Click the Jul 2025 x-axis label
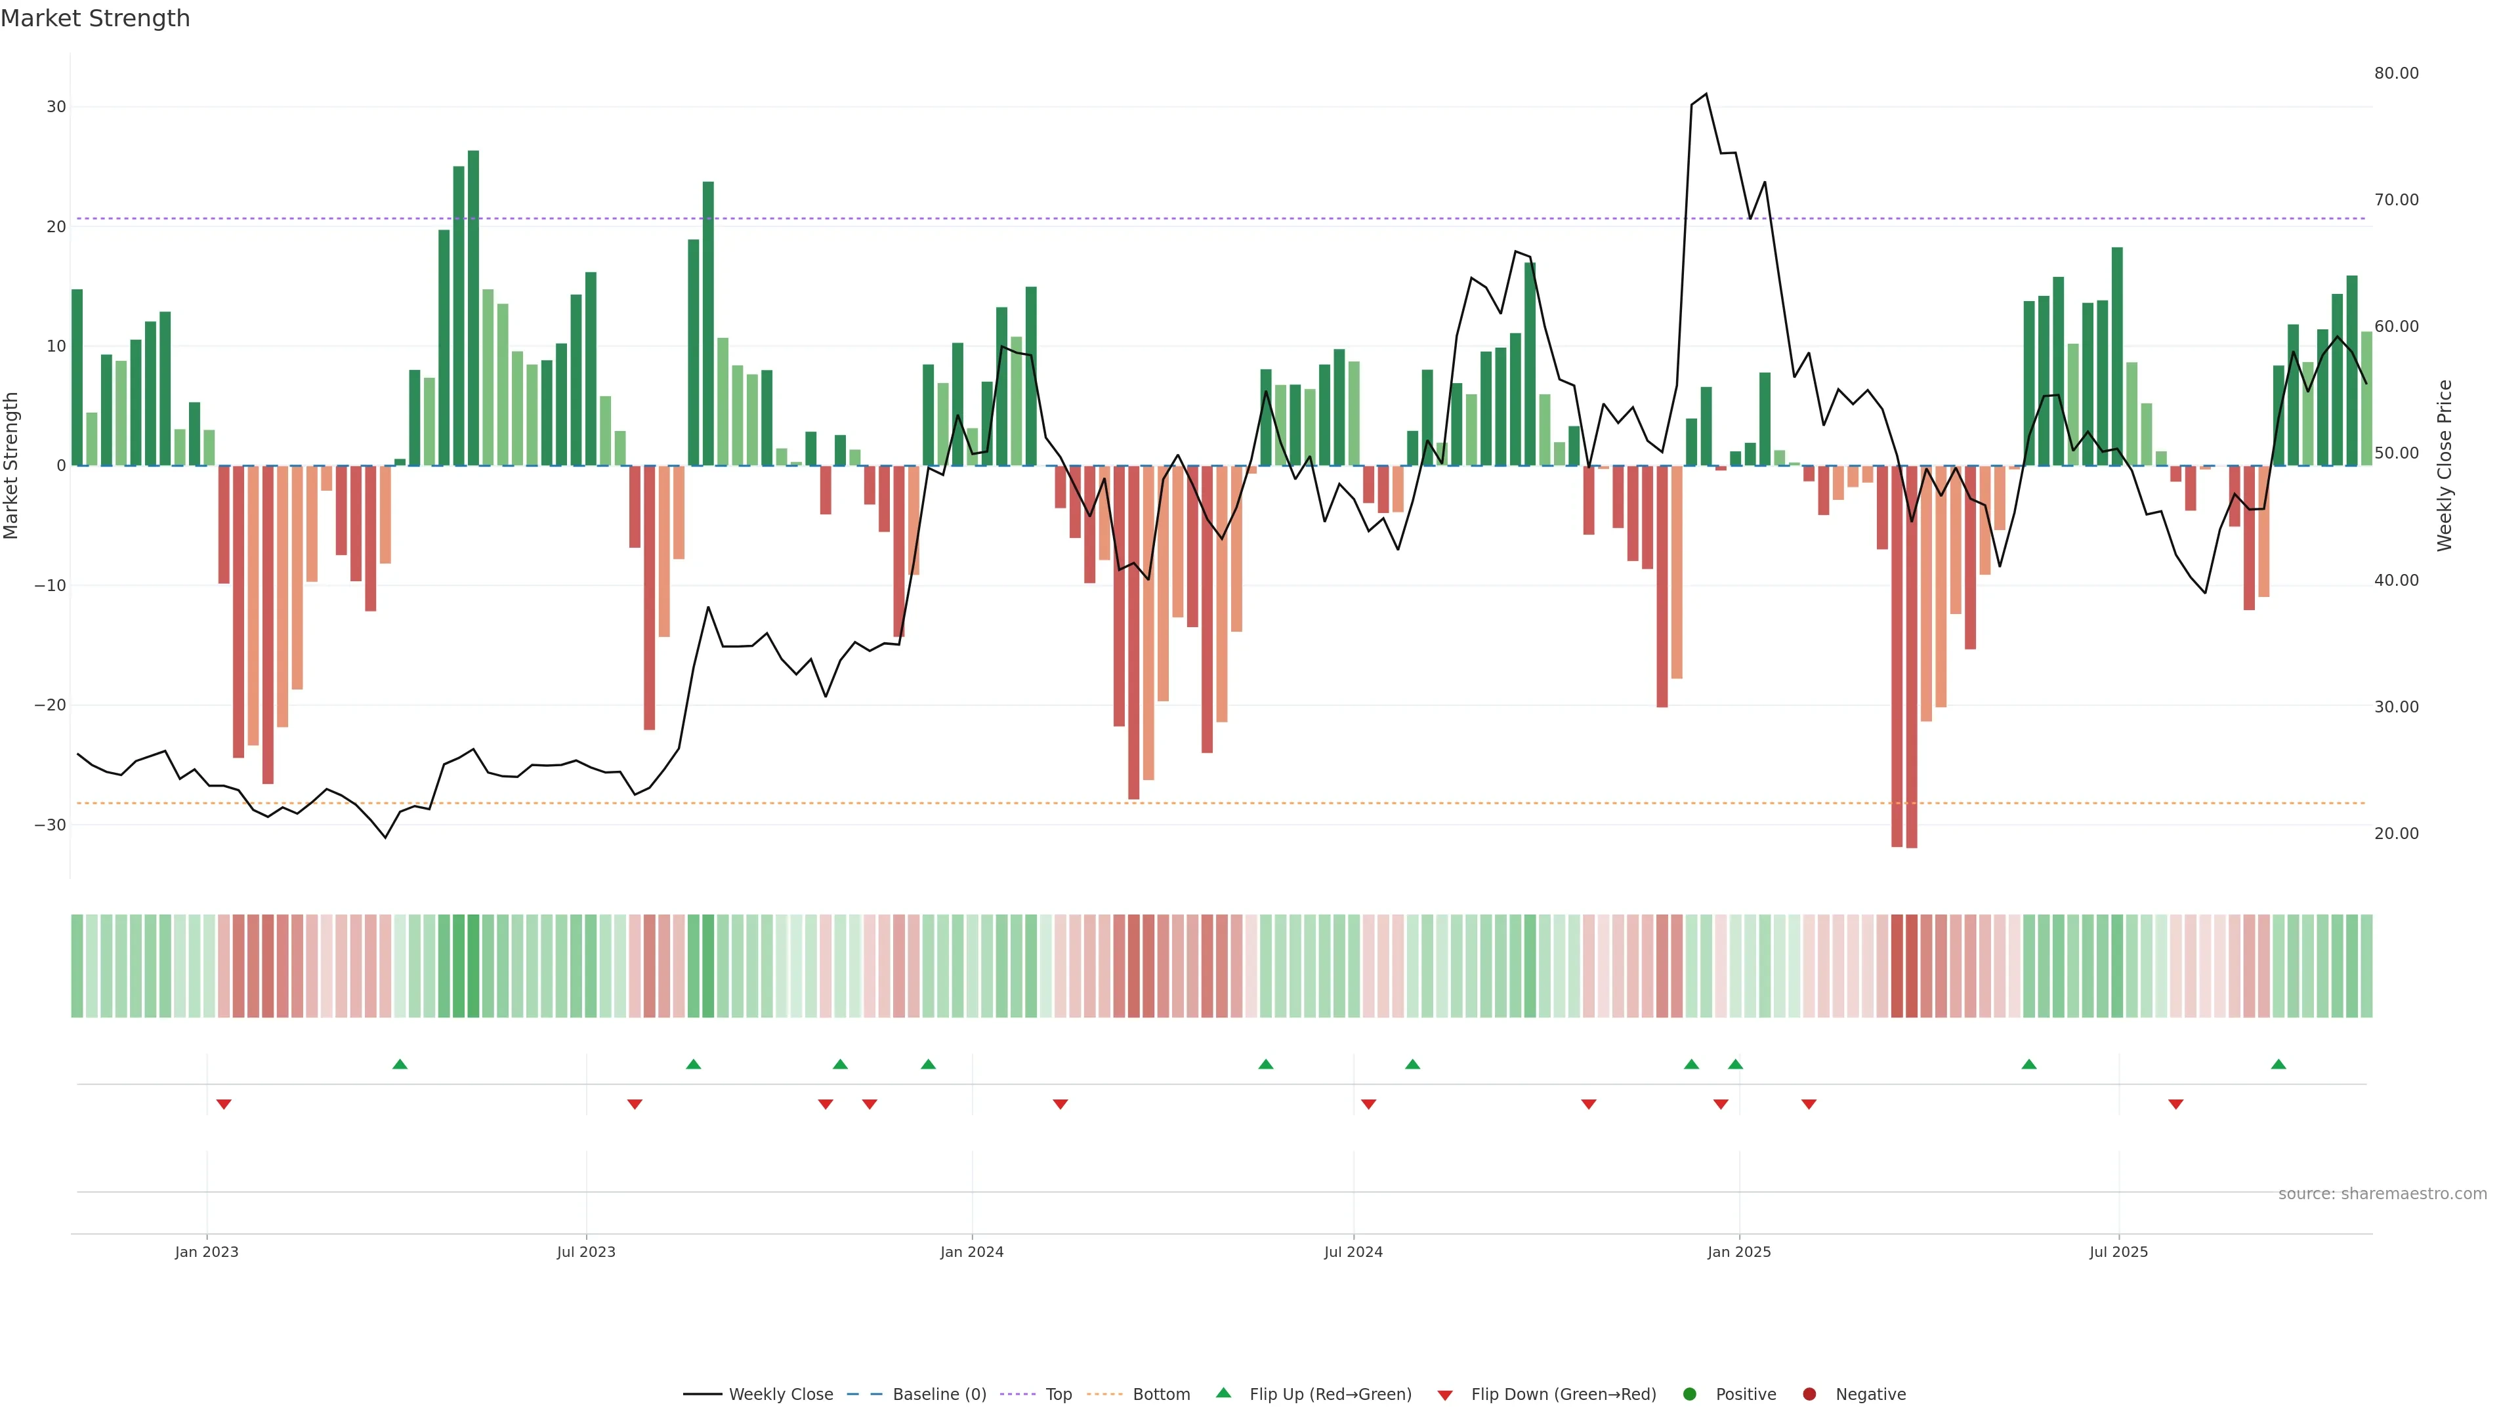The height and width of the screenshot is (1417, 2520). [x=2118, y=1252]
